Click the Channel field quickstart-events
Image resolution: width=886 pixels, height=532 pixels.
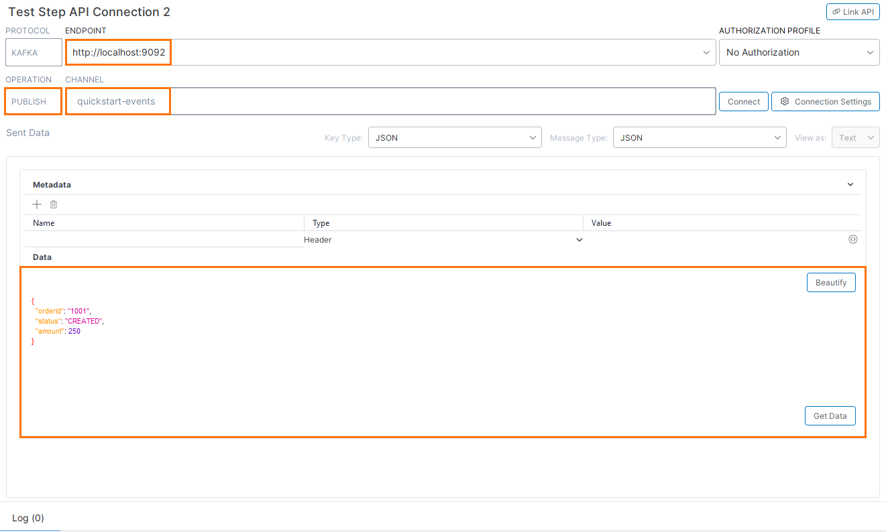390,101
